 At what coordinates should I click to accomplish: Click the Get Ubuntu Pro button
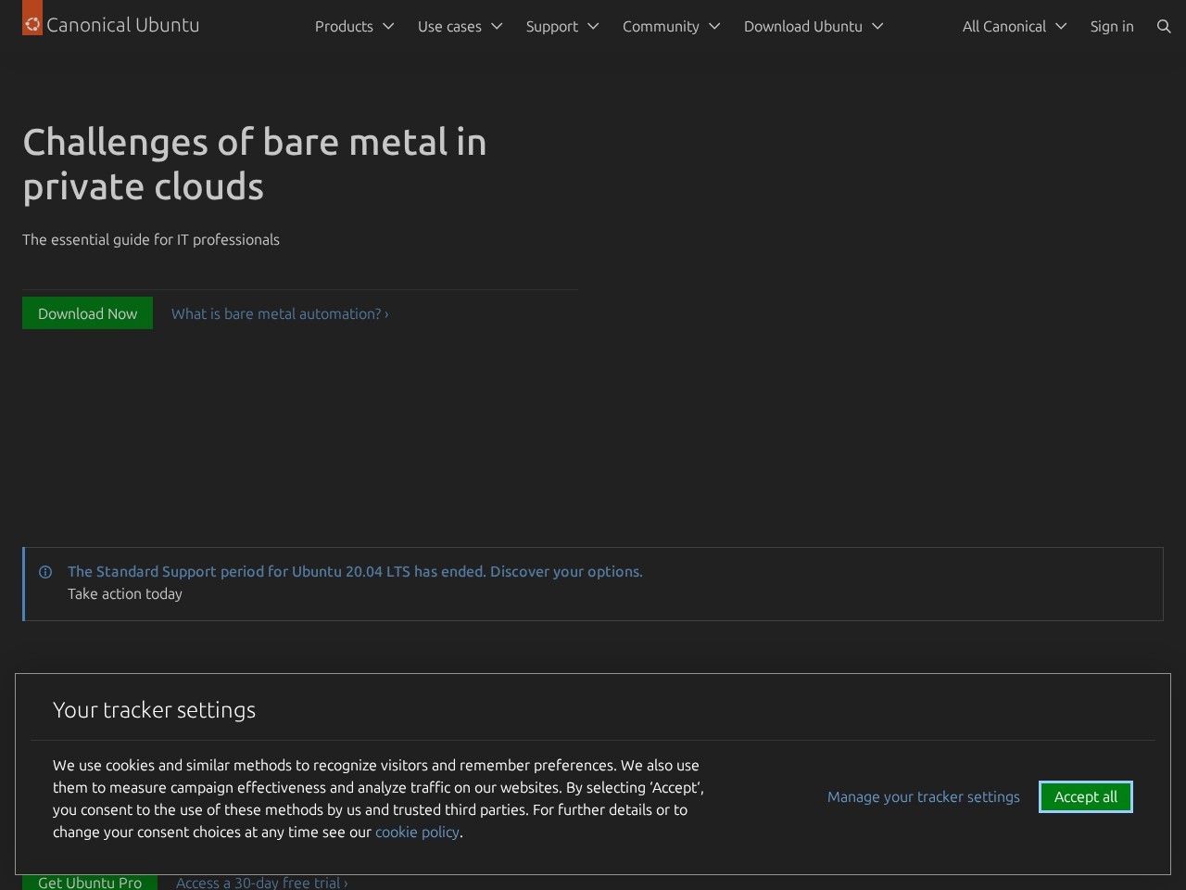tap(90, 882)
